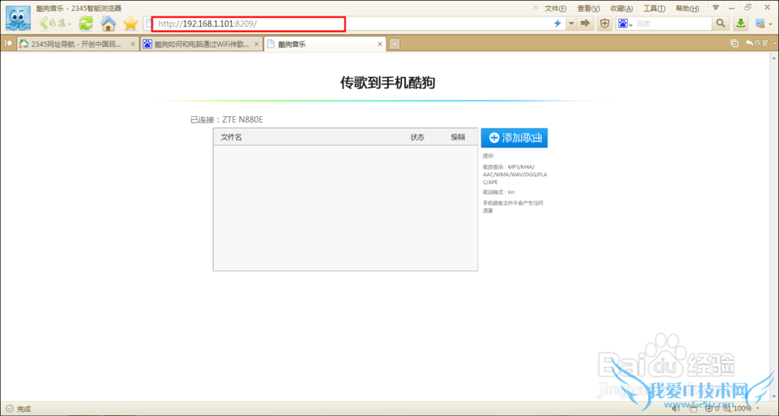Screen dimensions: 779x416
Task: Click the 百度 search input box
Action: tap(673, 23)
